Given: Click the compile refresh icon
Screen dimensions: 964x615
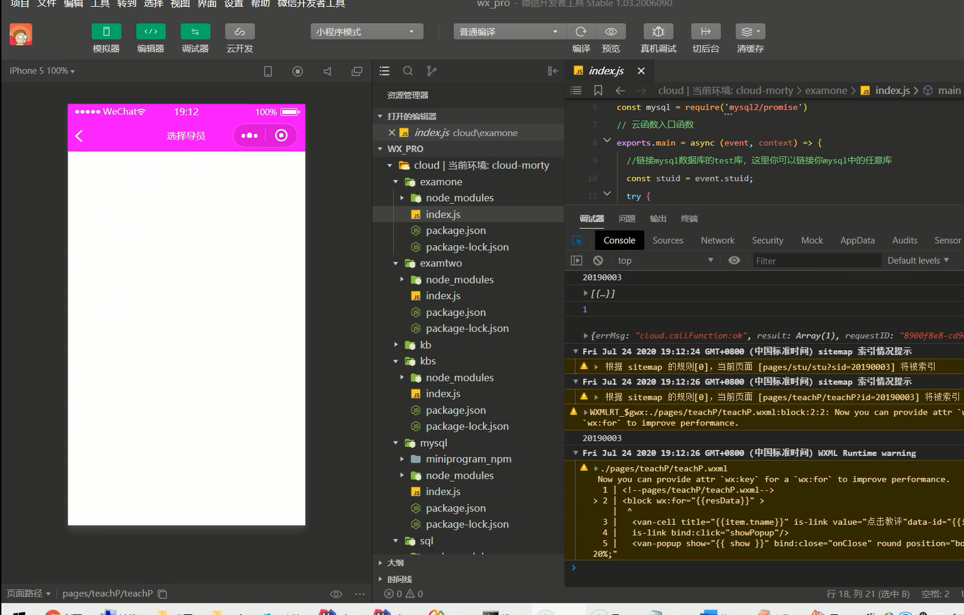Looking at the screenshot, I should point(580,32).
